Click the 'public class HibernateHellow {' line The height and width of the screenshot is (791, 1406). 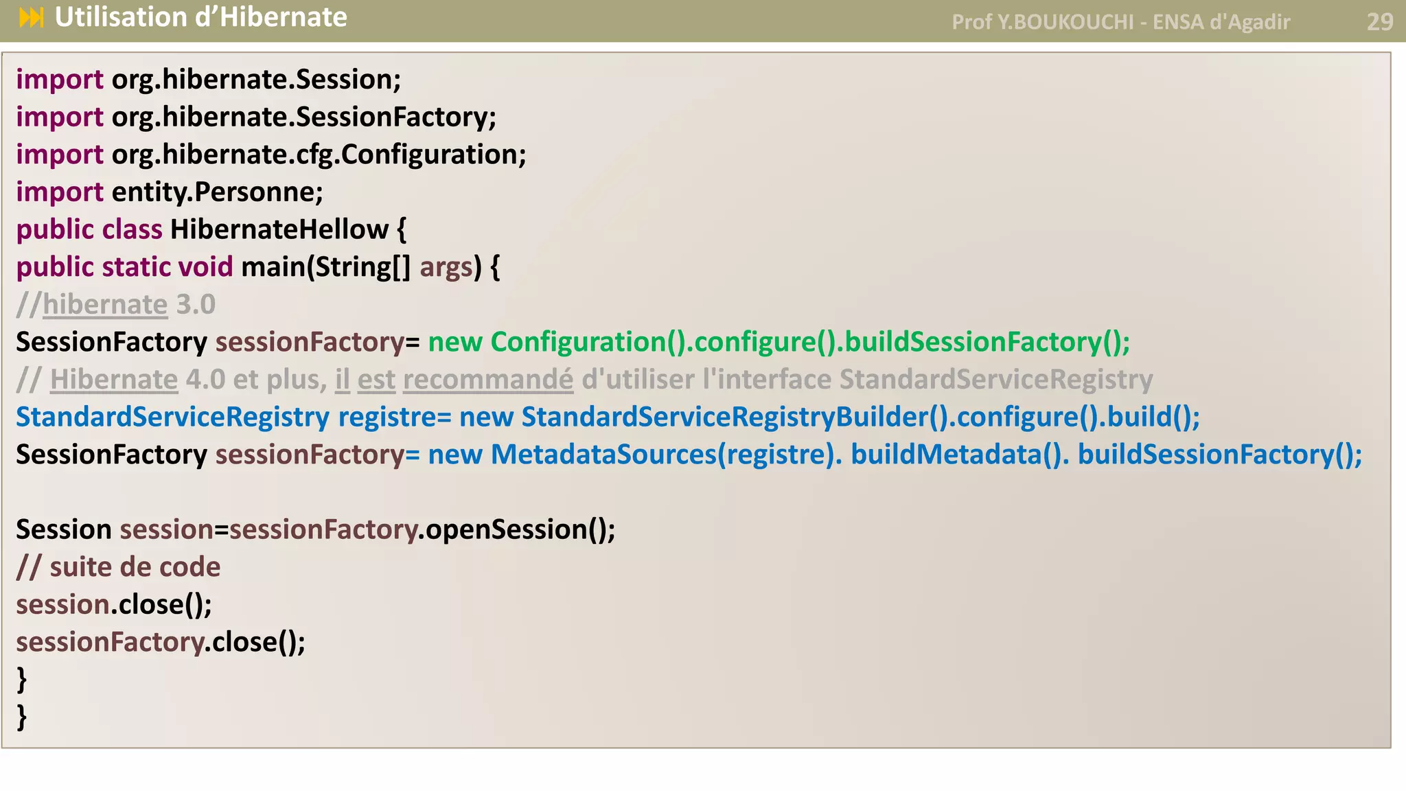(211, 229)
